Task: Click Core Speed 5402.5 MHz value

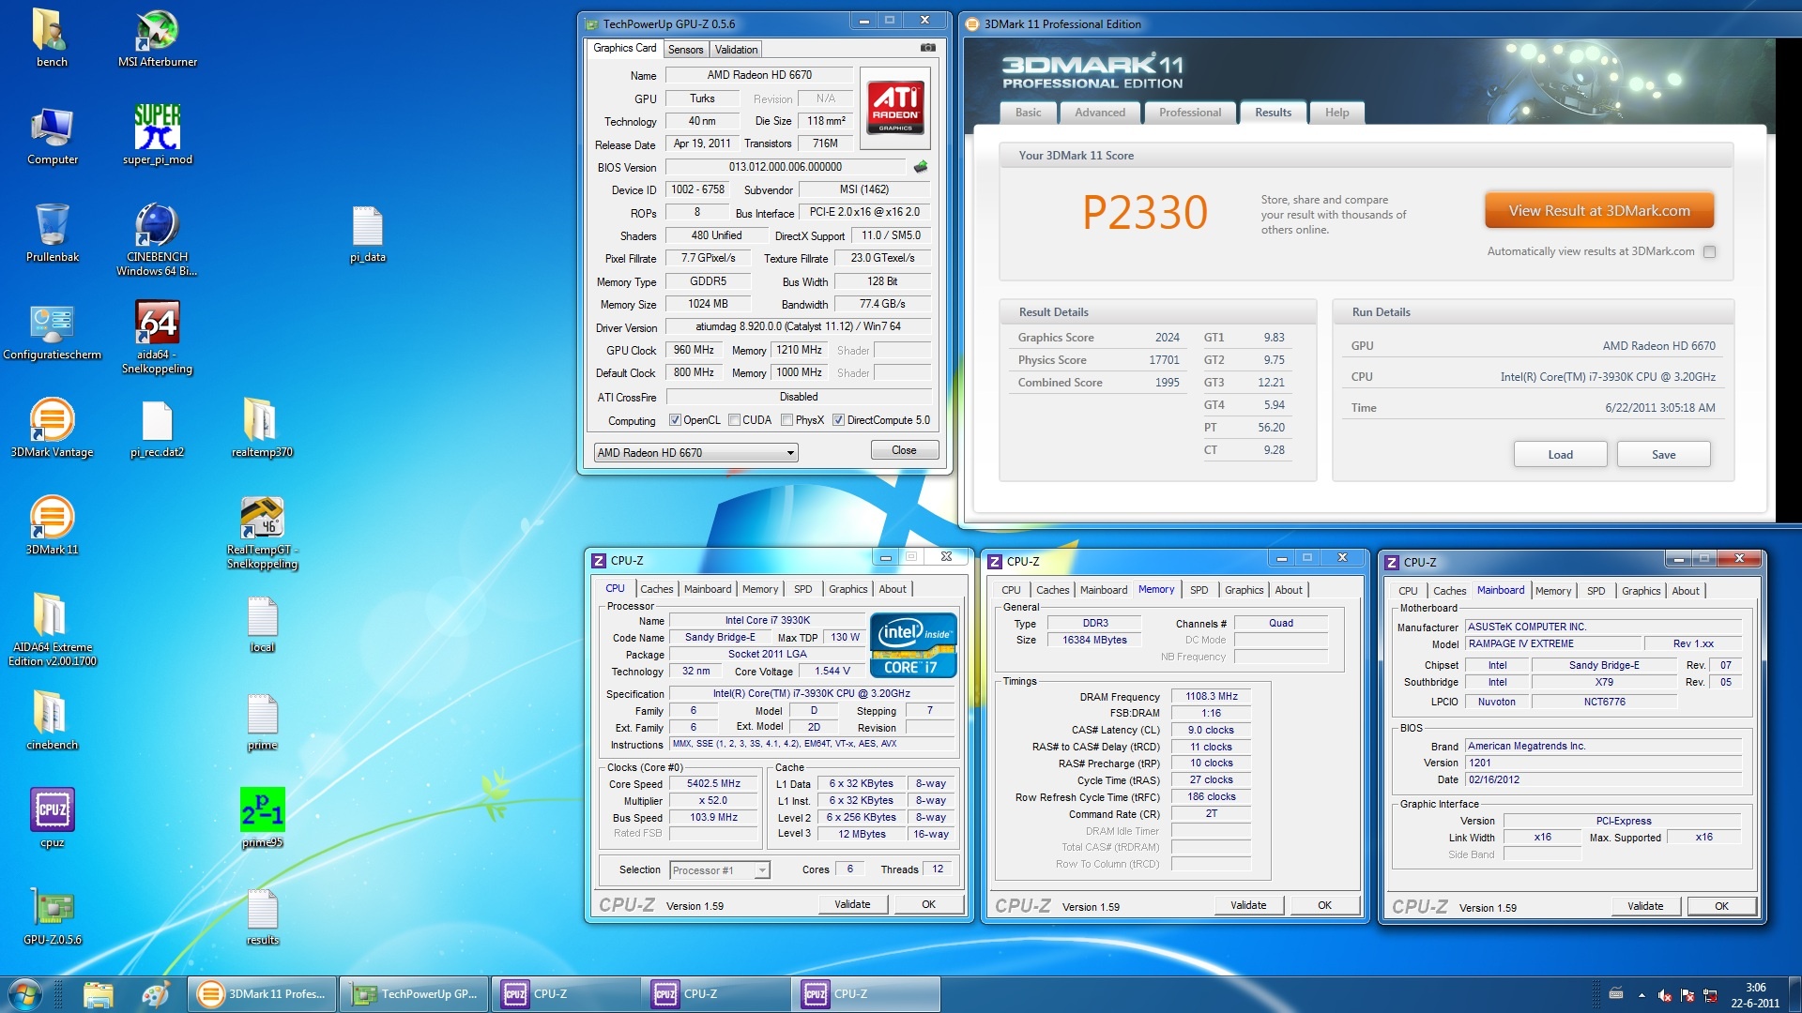Action: (x=713, y=784)
